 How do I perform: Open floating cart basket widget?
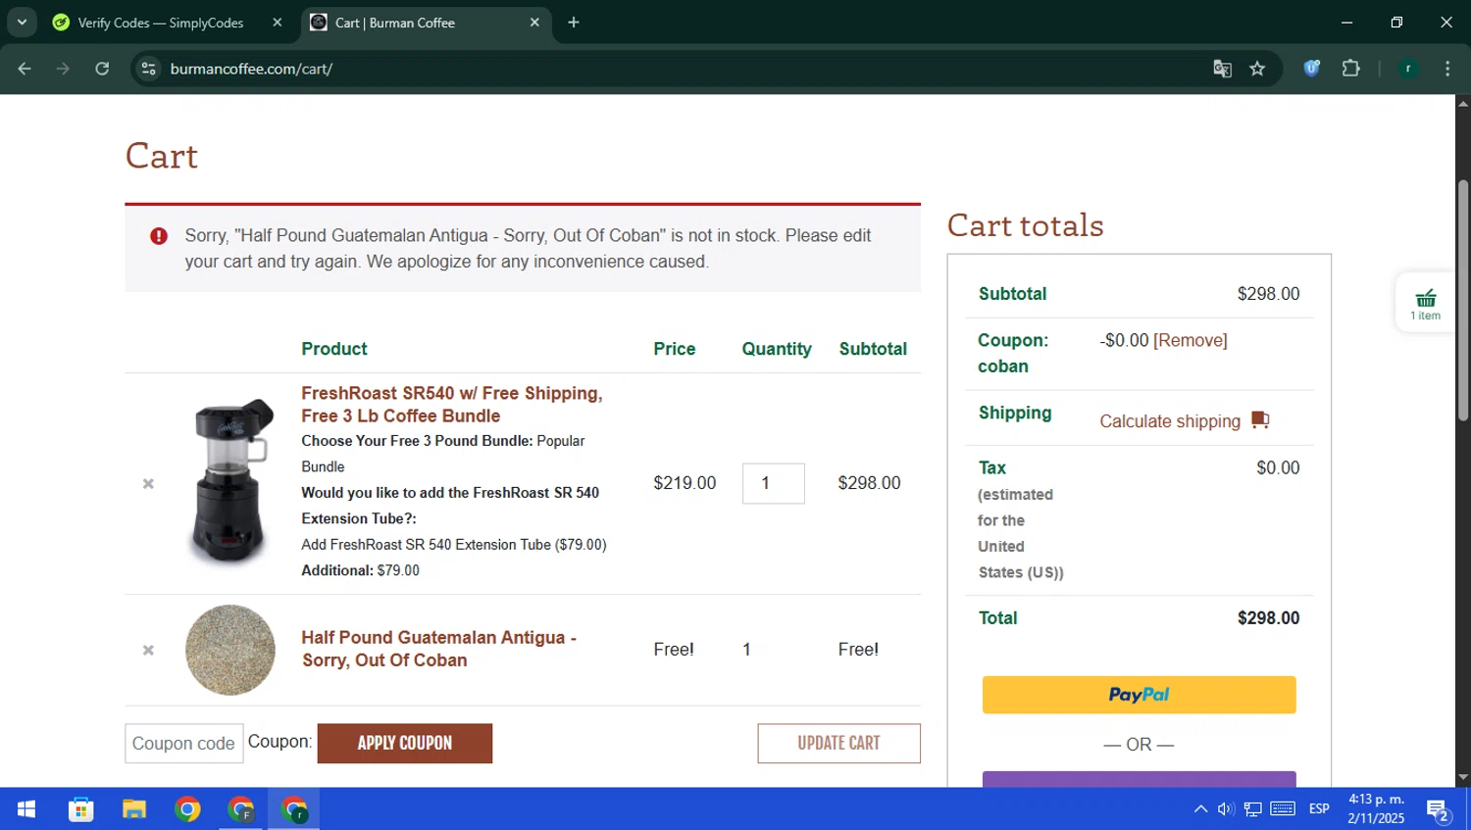point(1426,303)
